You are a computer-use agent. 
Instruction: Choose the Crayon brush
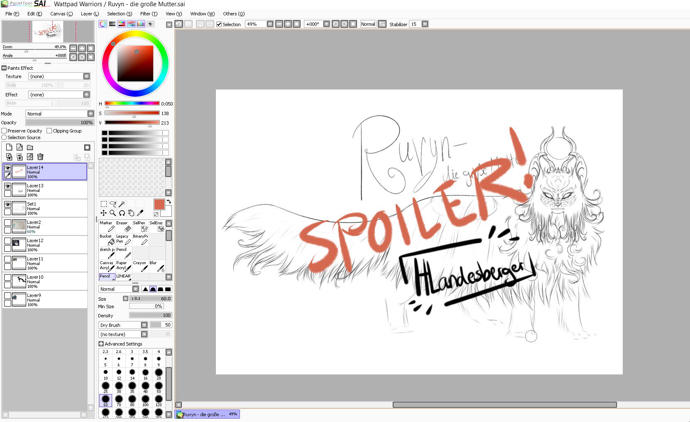(x=140, y=266)
